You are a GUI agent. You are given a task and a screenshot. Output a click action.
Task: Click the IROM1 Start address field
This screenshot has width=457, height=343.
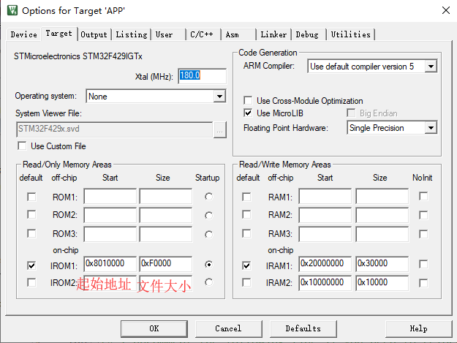coord(110,264)
